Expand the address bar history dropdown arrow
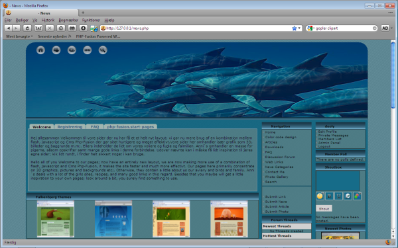398x248 pixels. tap(300, 28)
